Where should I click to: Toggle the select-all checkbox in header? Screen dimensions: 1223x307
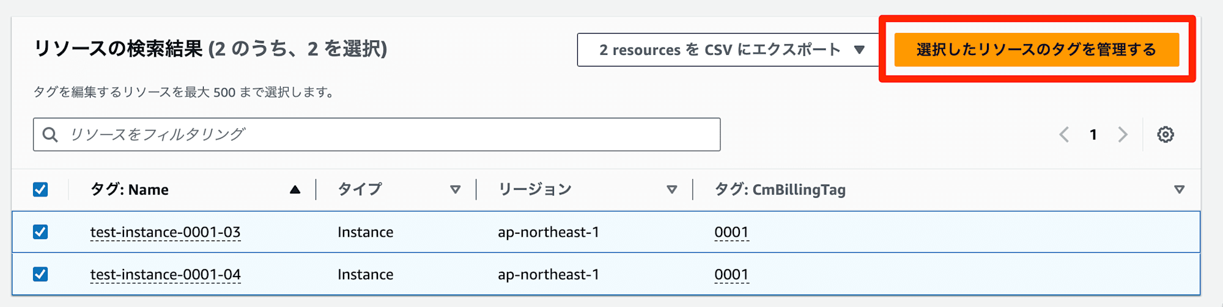40,189
